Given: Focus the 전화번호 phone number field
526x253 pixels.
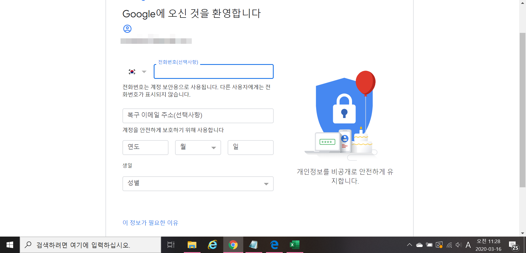Looking at the screenshot, I should click(214, 71).
